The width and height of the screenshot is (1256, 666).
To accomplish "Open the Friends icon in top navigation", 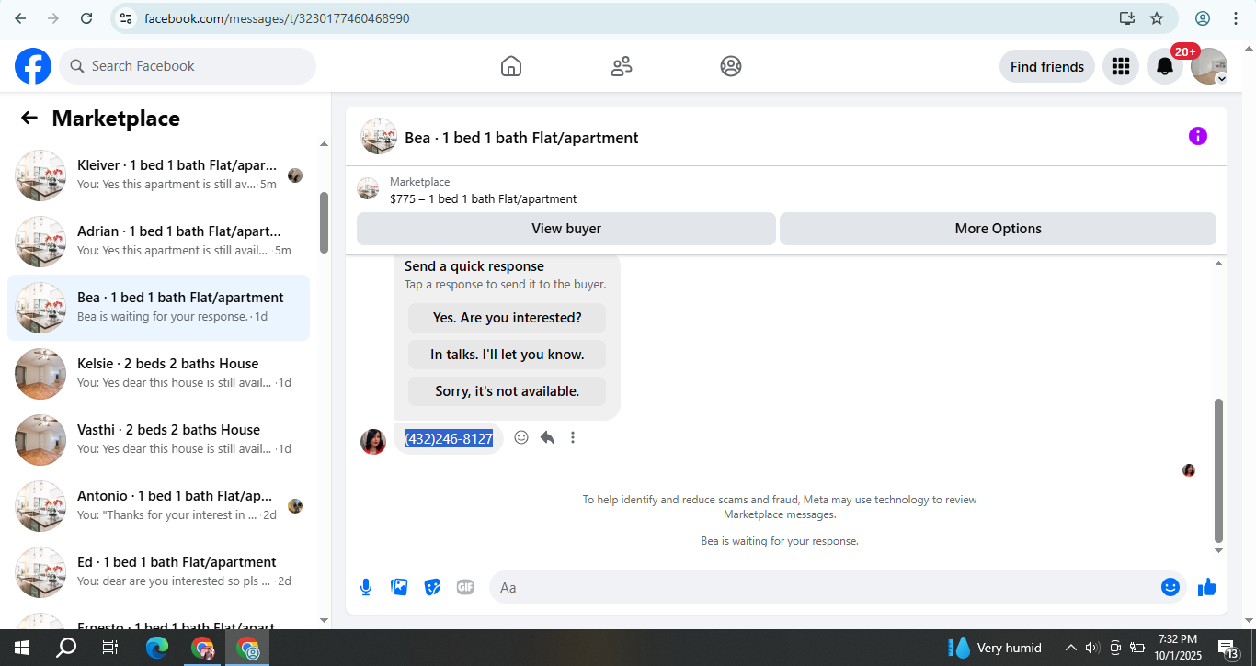I will 622,66.
